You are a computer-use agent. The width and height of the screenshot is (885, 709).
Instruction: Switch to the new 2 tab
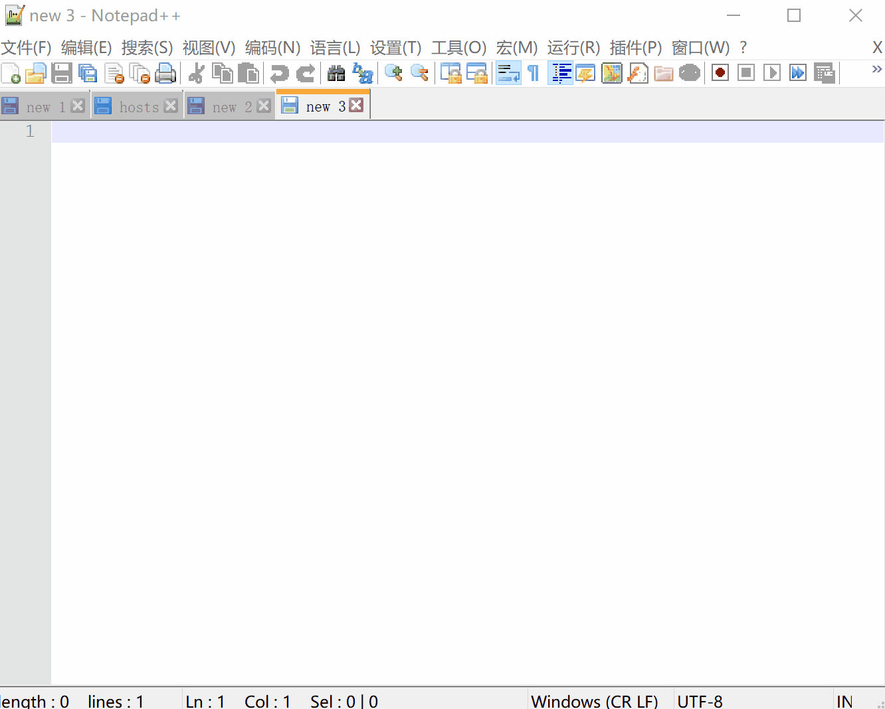(230, 106)
